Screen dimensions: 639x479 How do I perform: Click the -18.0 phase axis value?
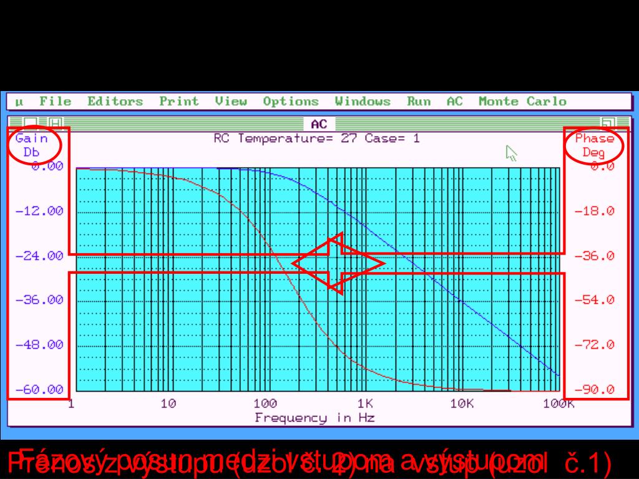pyautogui.click(x=594, y=211)
